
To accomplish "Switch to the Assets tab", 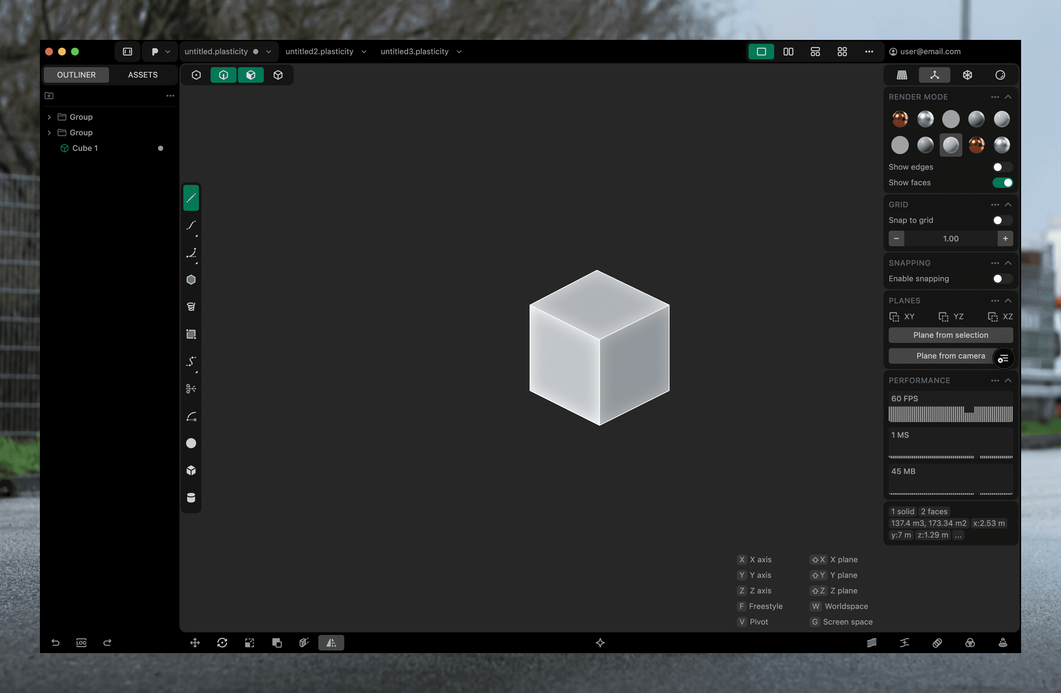I will click(143, 75).
